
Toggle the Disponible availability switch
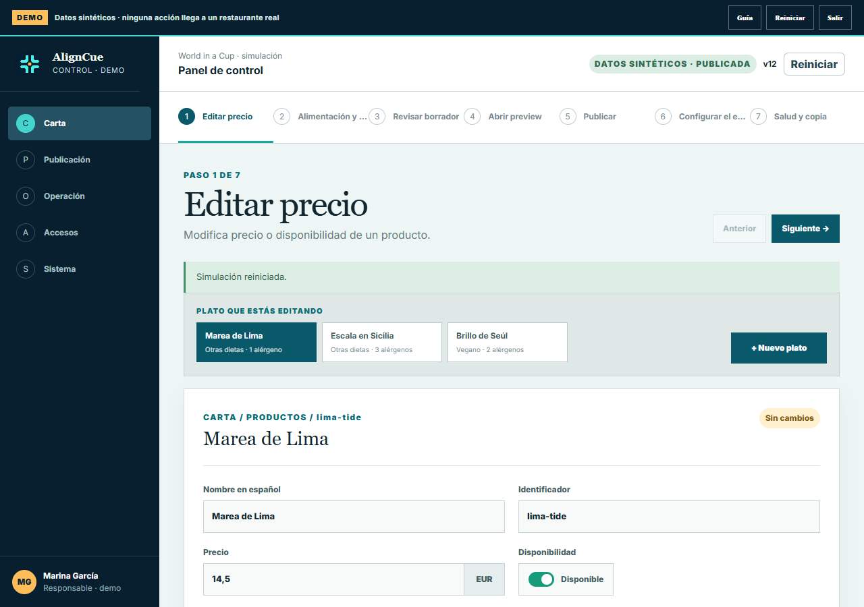[541, 579]
